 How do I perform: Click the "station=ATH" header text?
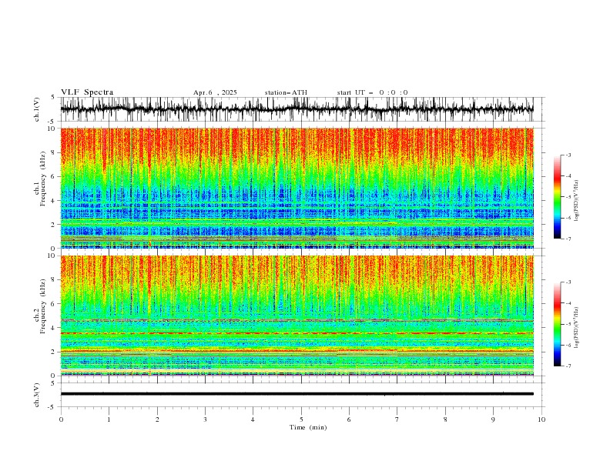(x=286, y=92)
